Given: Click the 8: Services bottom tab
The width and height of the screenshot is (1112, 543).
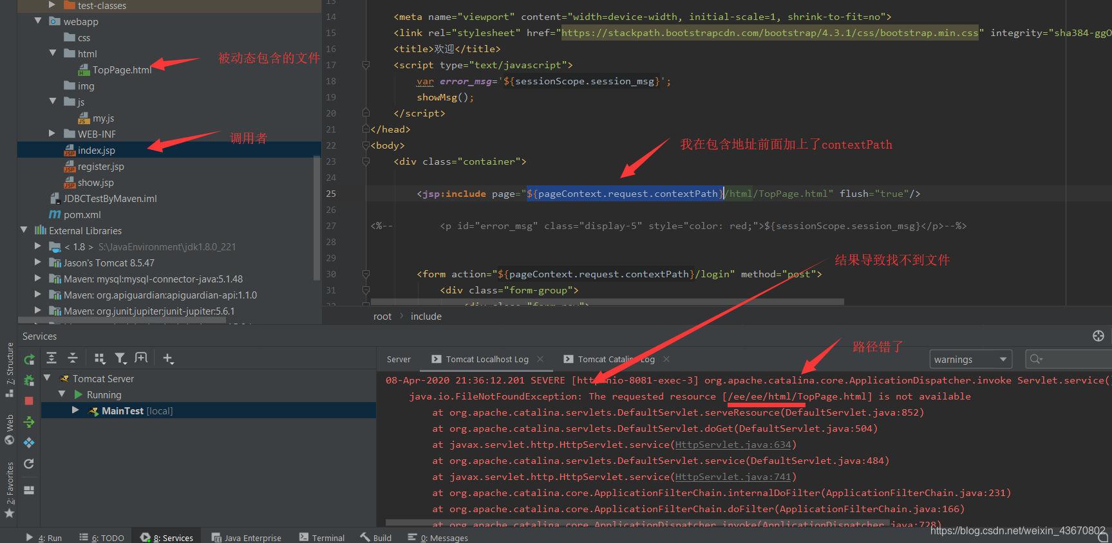Looking at the screenshot, I should (x=167, y=538).
